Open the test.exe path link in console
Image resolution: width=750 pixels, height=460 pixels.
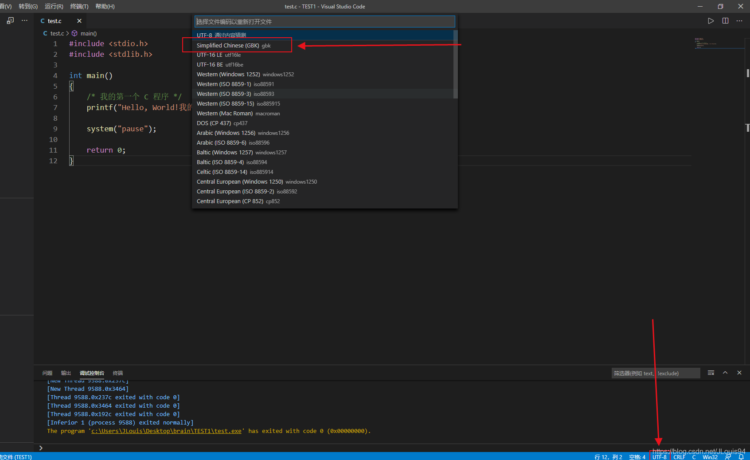point(166,431)
